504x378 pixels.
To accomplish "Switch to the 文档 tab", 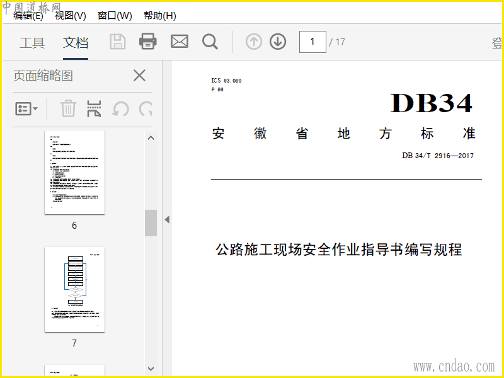I will pyautogui.click(x=76, y=42).
